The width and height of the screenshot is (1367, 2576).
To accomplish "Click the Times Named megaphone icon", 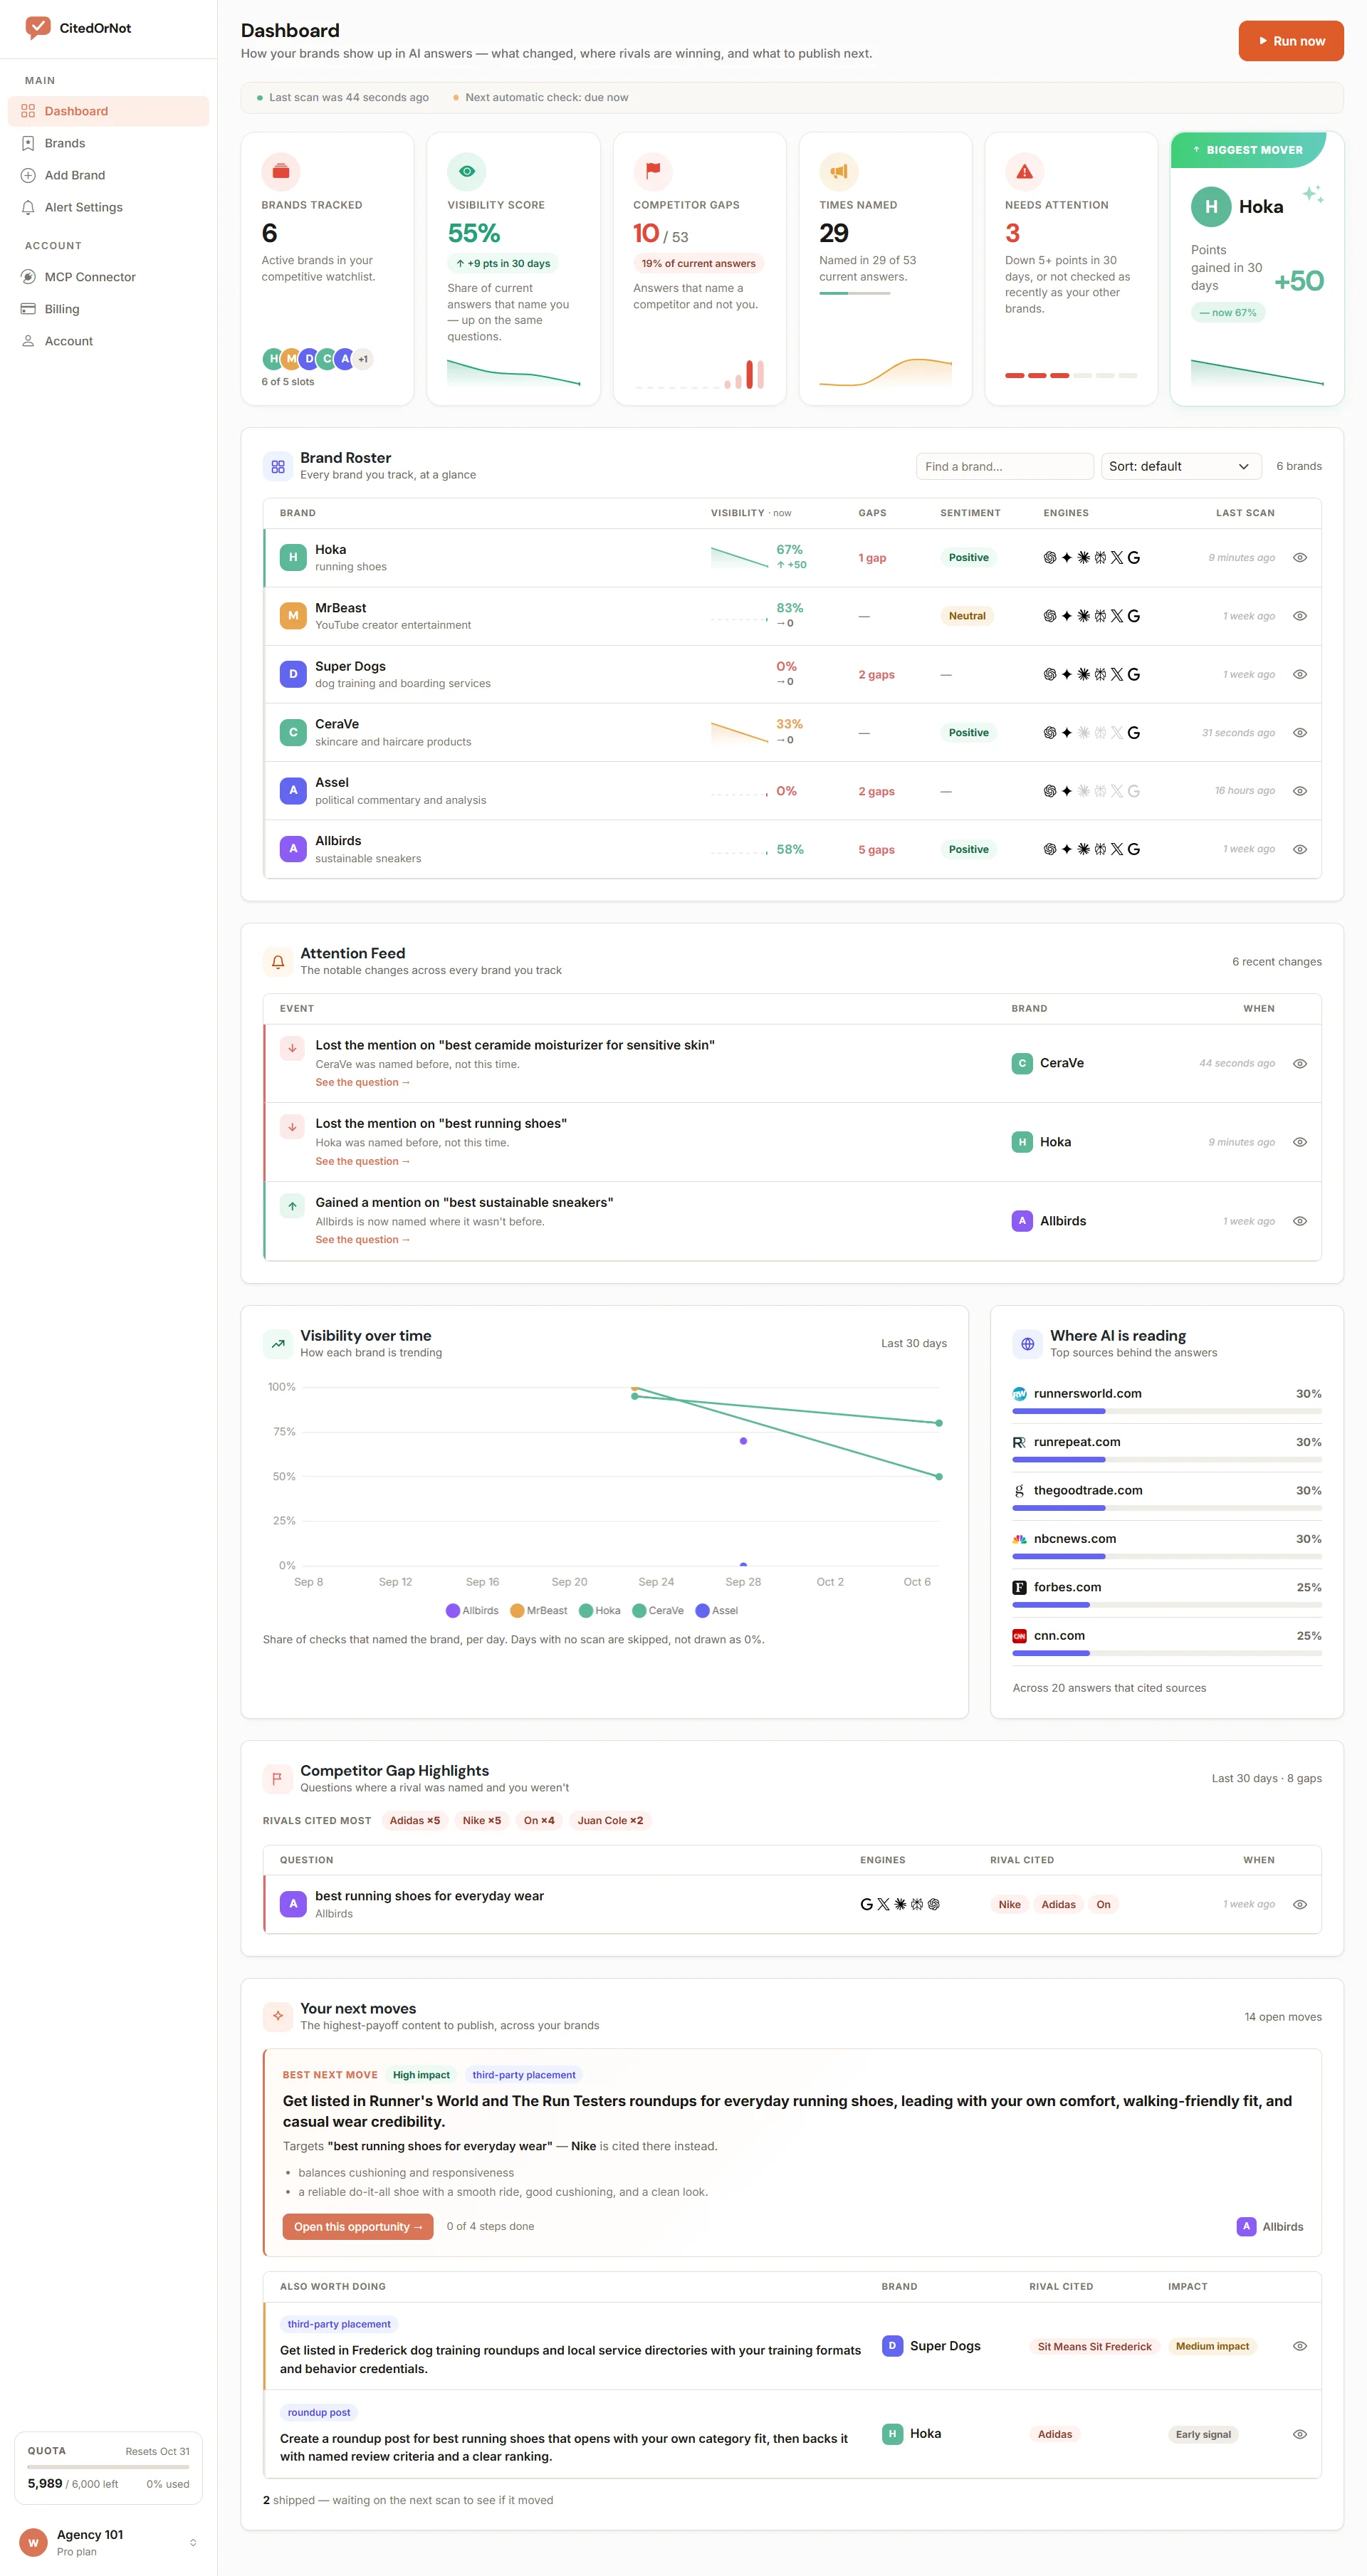I will 838,172.
